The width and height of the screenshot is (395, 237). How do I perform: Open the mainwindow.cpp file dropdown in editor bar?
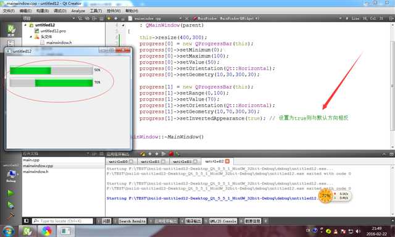click(x=180, y=19)
